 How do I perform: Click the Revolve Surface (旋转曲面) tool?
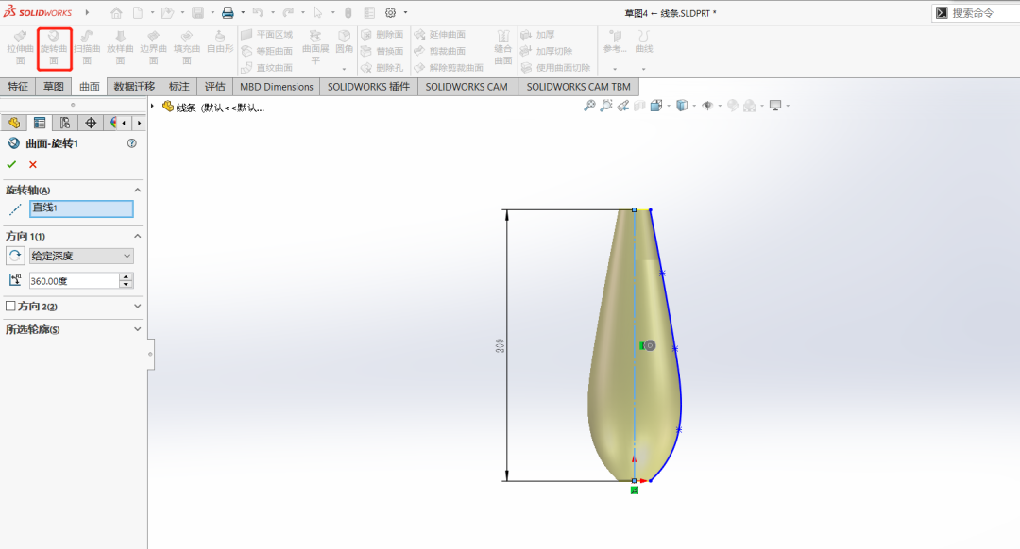coord(54,48)
